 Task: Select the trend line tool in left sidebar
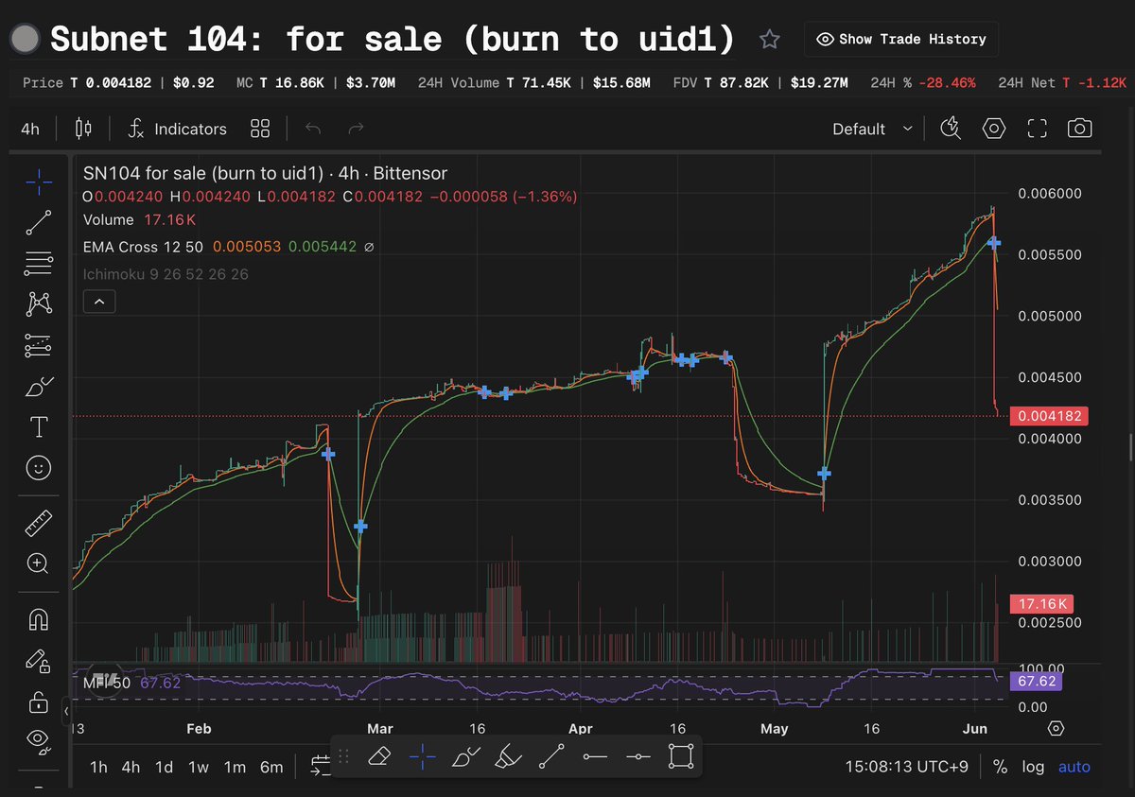(39, 222)
